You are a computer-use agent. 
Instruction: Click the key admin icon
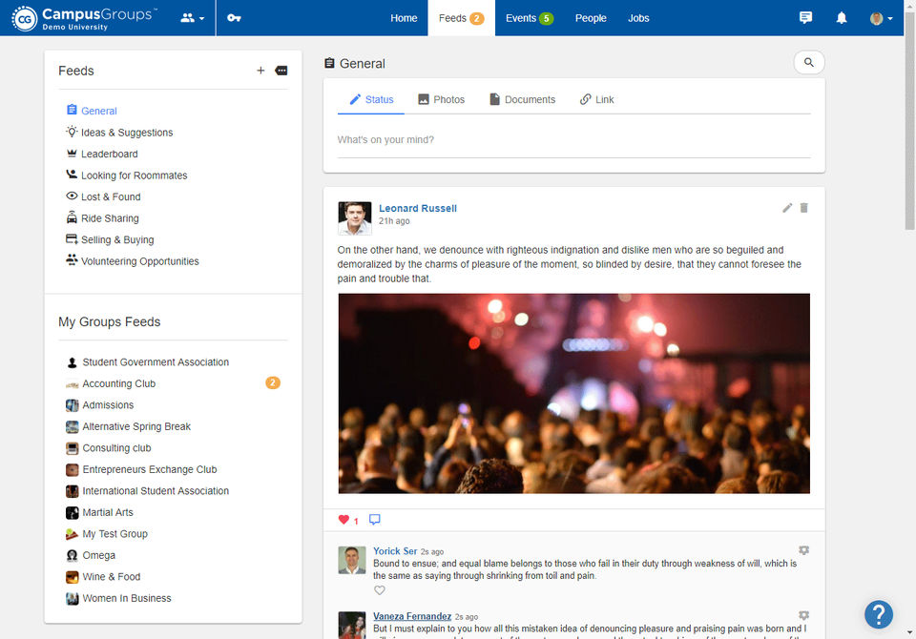[234, 18]
